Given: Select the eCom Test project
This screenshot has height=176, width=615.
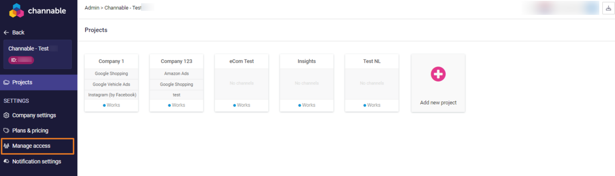Looking at the screenshot, I should [x=242, y=61].
